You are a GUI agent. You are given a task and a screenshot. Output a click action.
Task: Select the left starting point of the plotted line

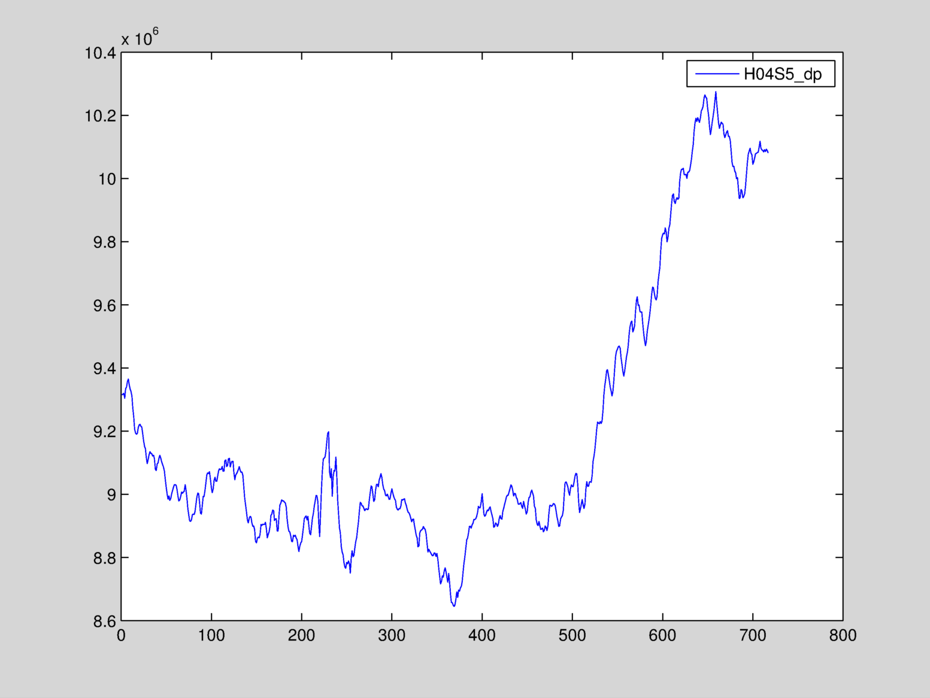[x=122, y=395]
